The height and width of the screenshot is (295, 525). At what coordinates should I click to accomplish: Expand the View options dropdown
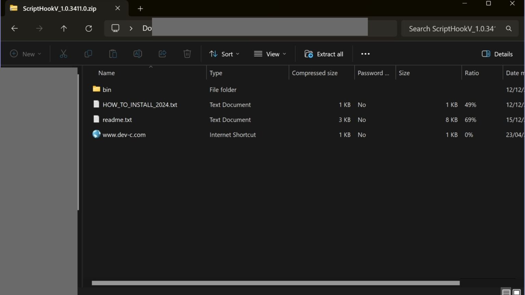click(270, 54)
